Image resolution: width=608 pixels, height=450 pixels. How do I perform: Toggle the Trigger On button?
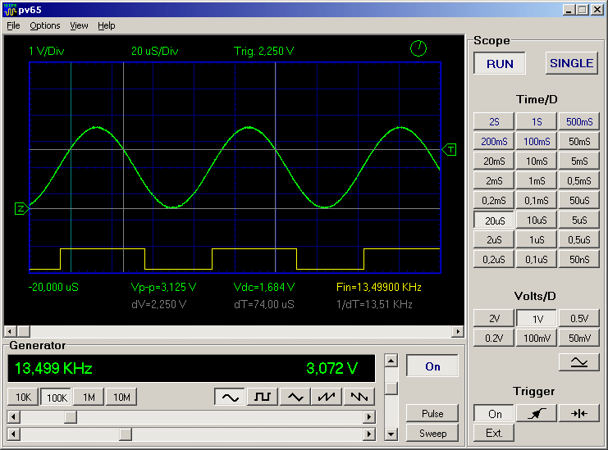494,413
